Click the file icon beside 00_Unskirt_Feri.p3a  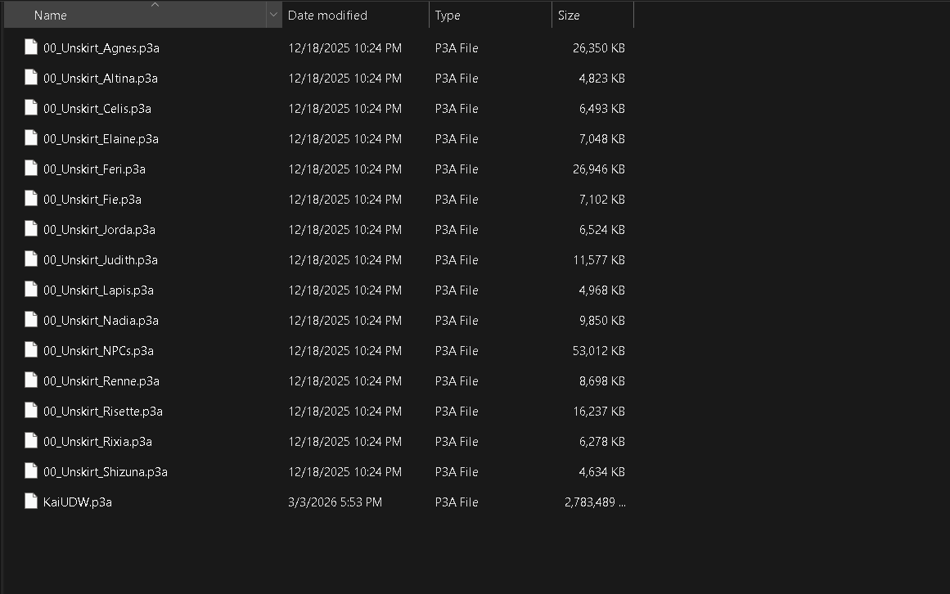point(31,169)
